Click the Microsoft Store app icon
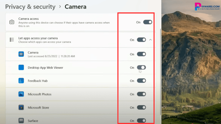 click(x=21, y=107)
